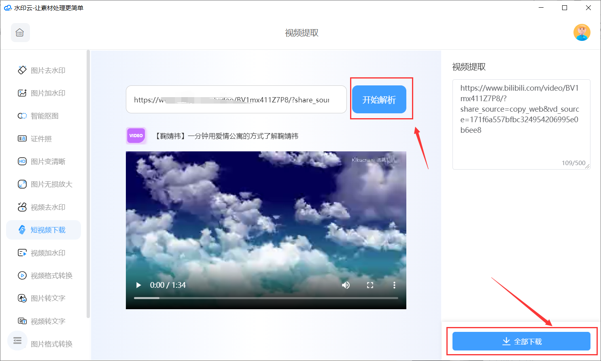
Task: Minimize the 水印云 window
Action: pyautogui.click(x=541, y=8)
